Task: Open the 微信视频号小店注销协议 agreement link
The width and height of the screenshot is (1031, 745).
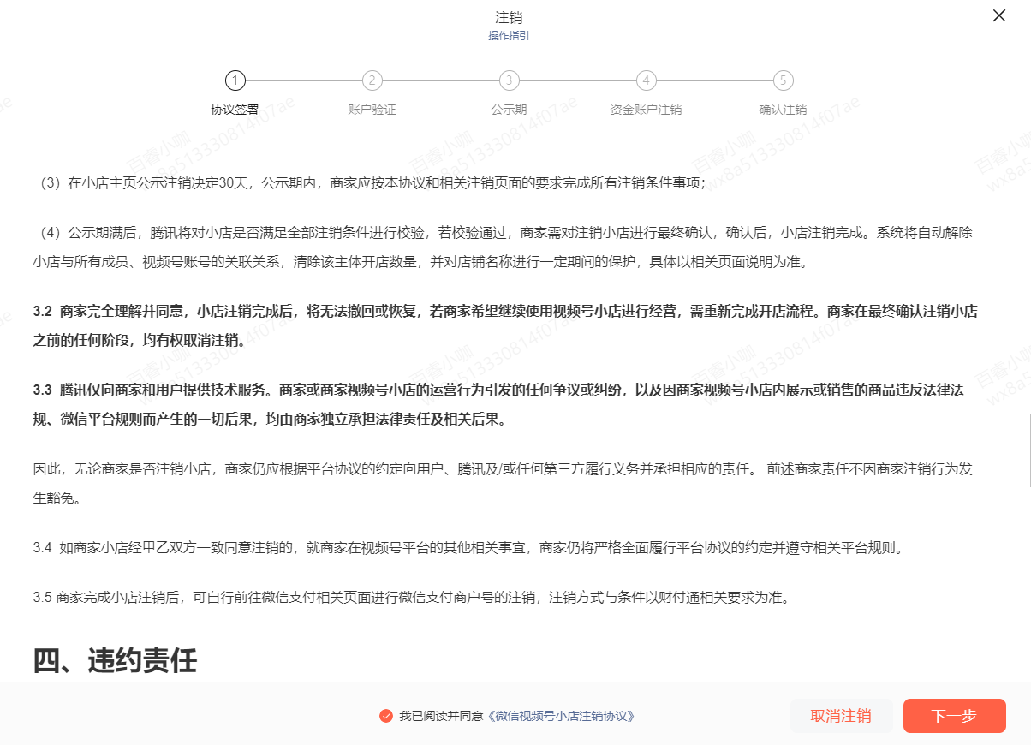Action: click(561, 716)
